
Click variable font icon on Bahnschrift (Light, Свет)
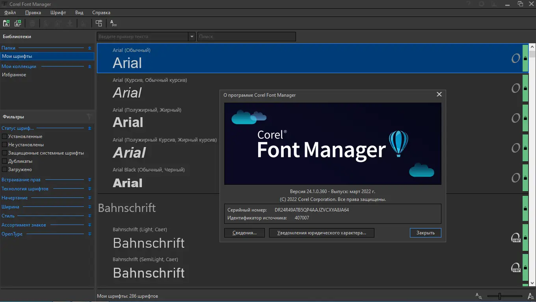coord(516,238)
